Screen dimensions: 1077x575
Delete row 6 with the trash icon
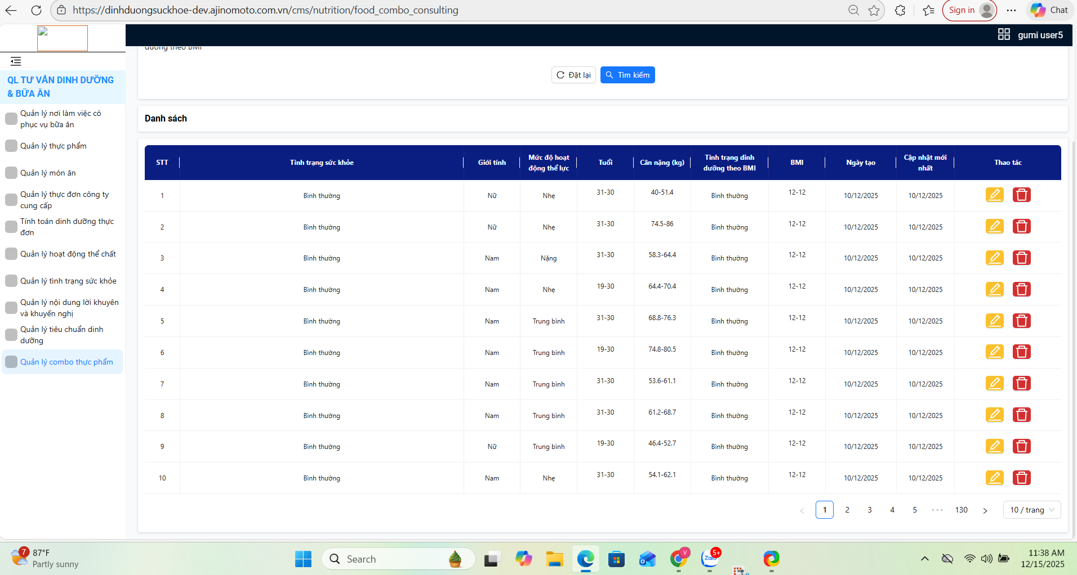tap(1021, 352)
